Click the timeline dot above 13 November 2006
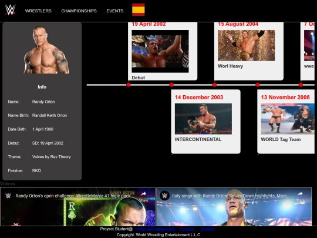The height and width of the screenshot is (238, 317). point(258,85)
